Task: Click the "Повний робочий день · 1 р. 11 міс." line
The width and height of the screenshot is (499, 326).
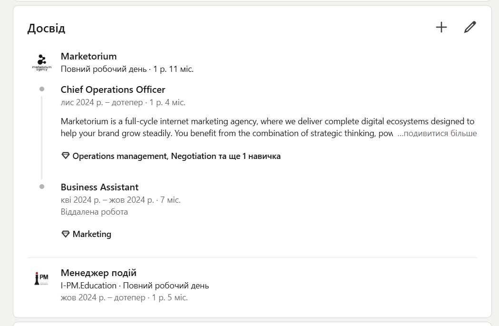Action: pos(127,69)
